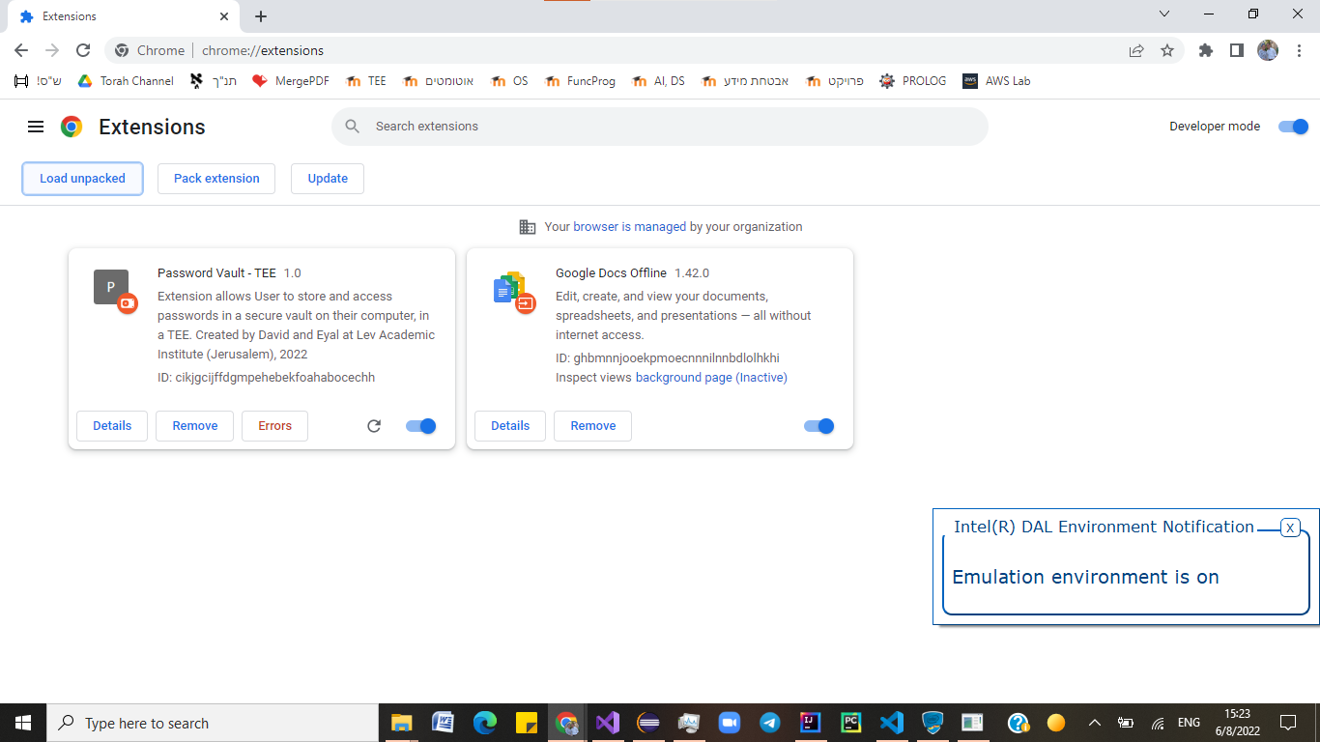Disable the Google Docs Offline extension toggle
Image resolution: width=1320 pixels, height=742 pixels.
pos(819,426)
